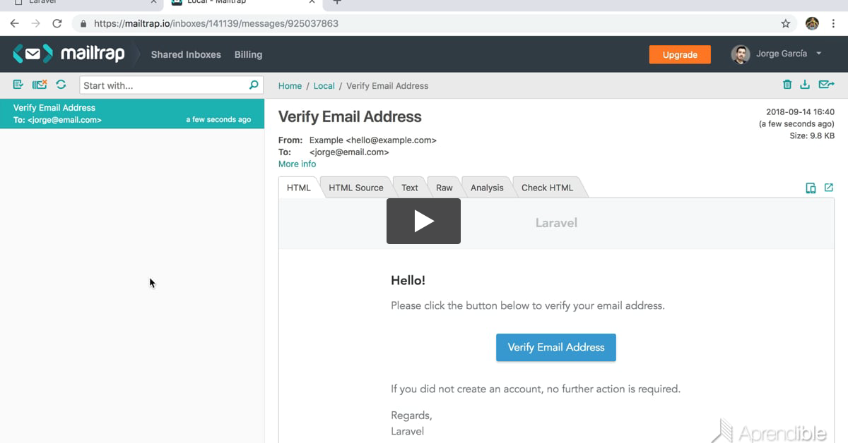The width and height of the screenshot is (848, 443).
Task: Go to the Local breadcrumb link
Action: 324,85
